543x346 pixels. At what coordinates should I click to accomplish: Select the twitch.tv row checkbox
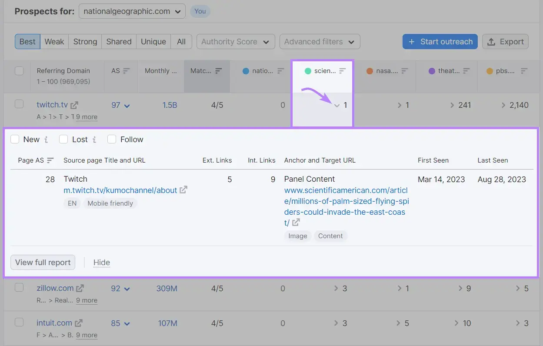point(19,105)
